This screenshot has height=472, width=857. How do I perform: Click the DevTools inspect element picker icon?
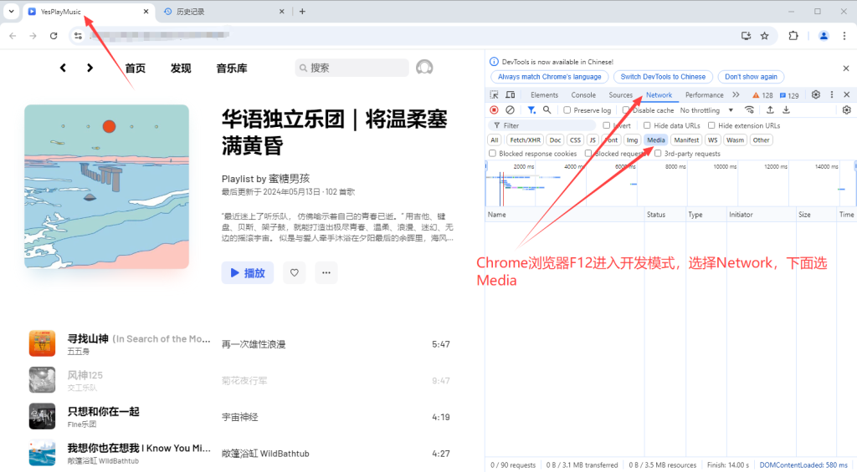pyautogui.click(x=495, y=95)
